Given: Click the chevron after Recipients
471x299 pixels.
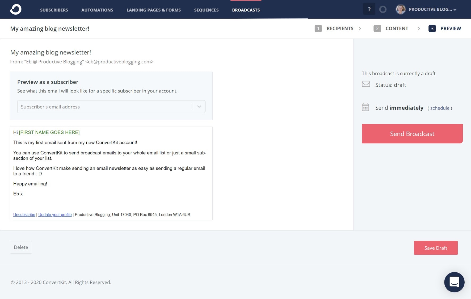Looking at the screenshot, I should click(360, 28).
